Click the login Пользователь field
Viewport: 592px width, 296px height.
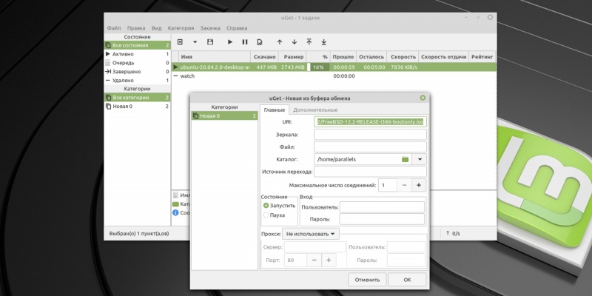point(382,207)
